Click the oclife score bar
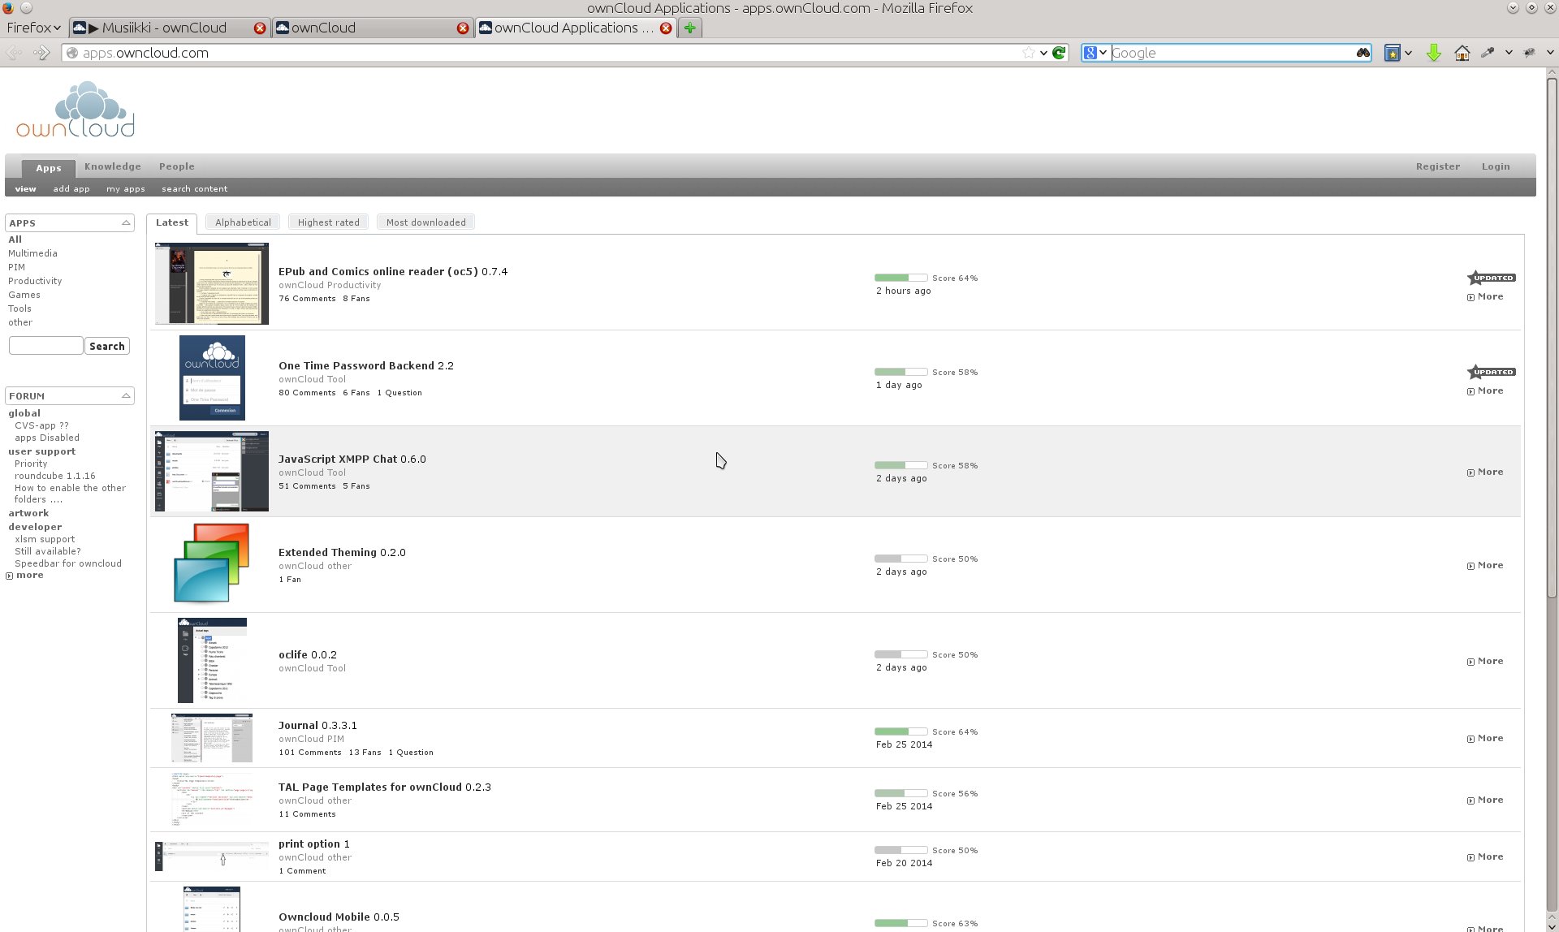The image size is (1559, 932). pos(900,654)
